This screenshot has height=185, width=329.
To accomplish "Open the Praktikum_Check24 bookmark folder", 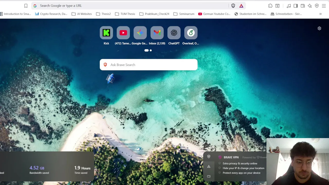I will point(154,14).
